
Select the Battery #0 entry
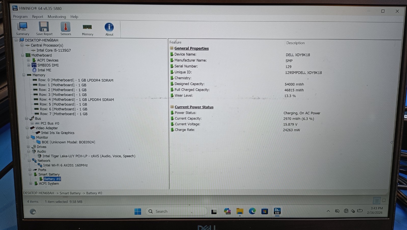pos(52,179)
